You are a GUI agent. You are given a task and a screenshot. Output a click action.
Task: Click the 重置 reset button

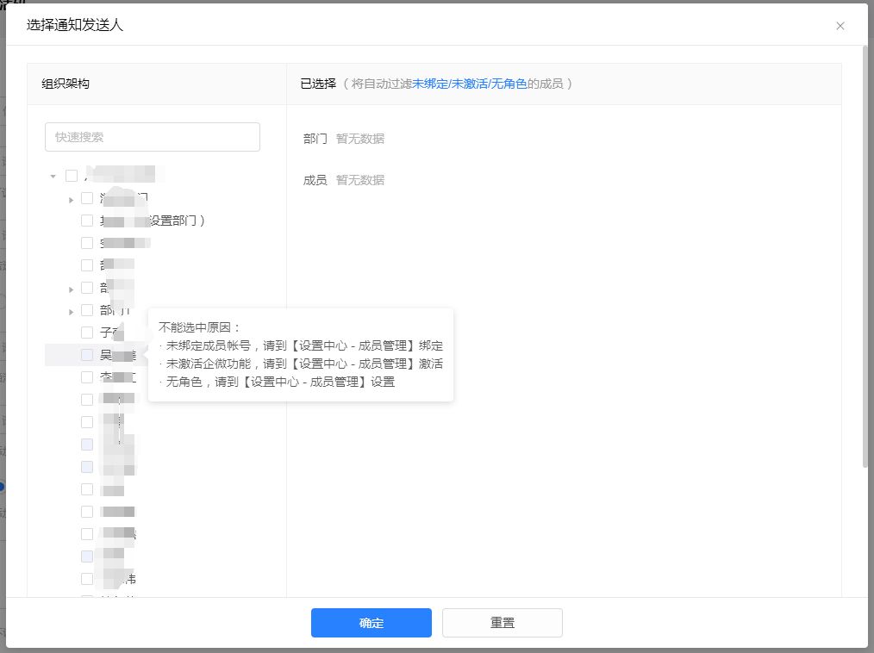click(x=503, y=623)
